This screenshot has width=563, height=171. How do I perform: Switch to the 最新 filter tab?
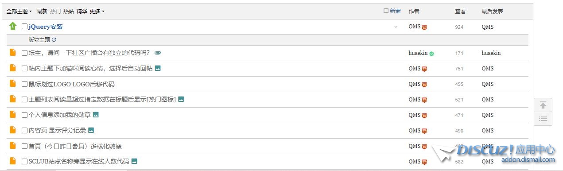[x=42, y=12]
